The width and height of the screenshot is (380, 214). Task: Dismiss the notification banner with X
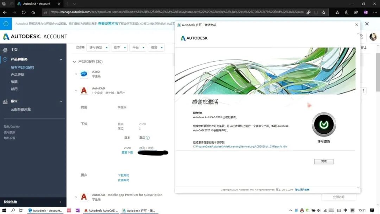(x=367, y=24)
